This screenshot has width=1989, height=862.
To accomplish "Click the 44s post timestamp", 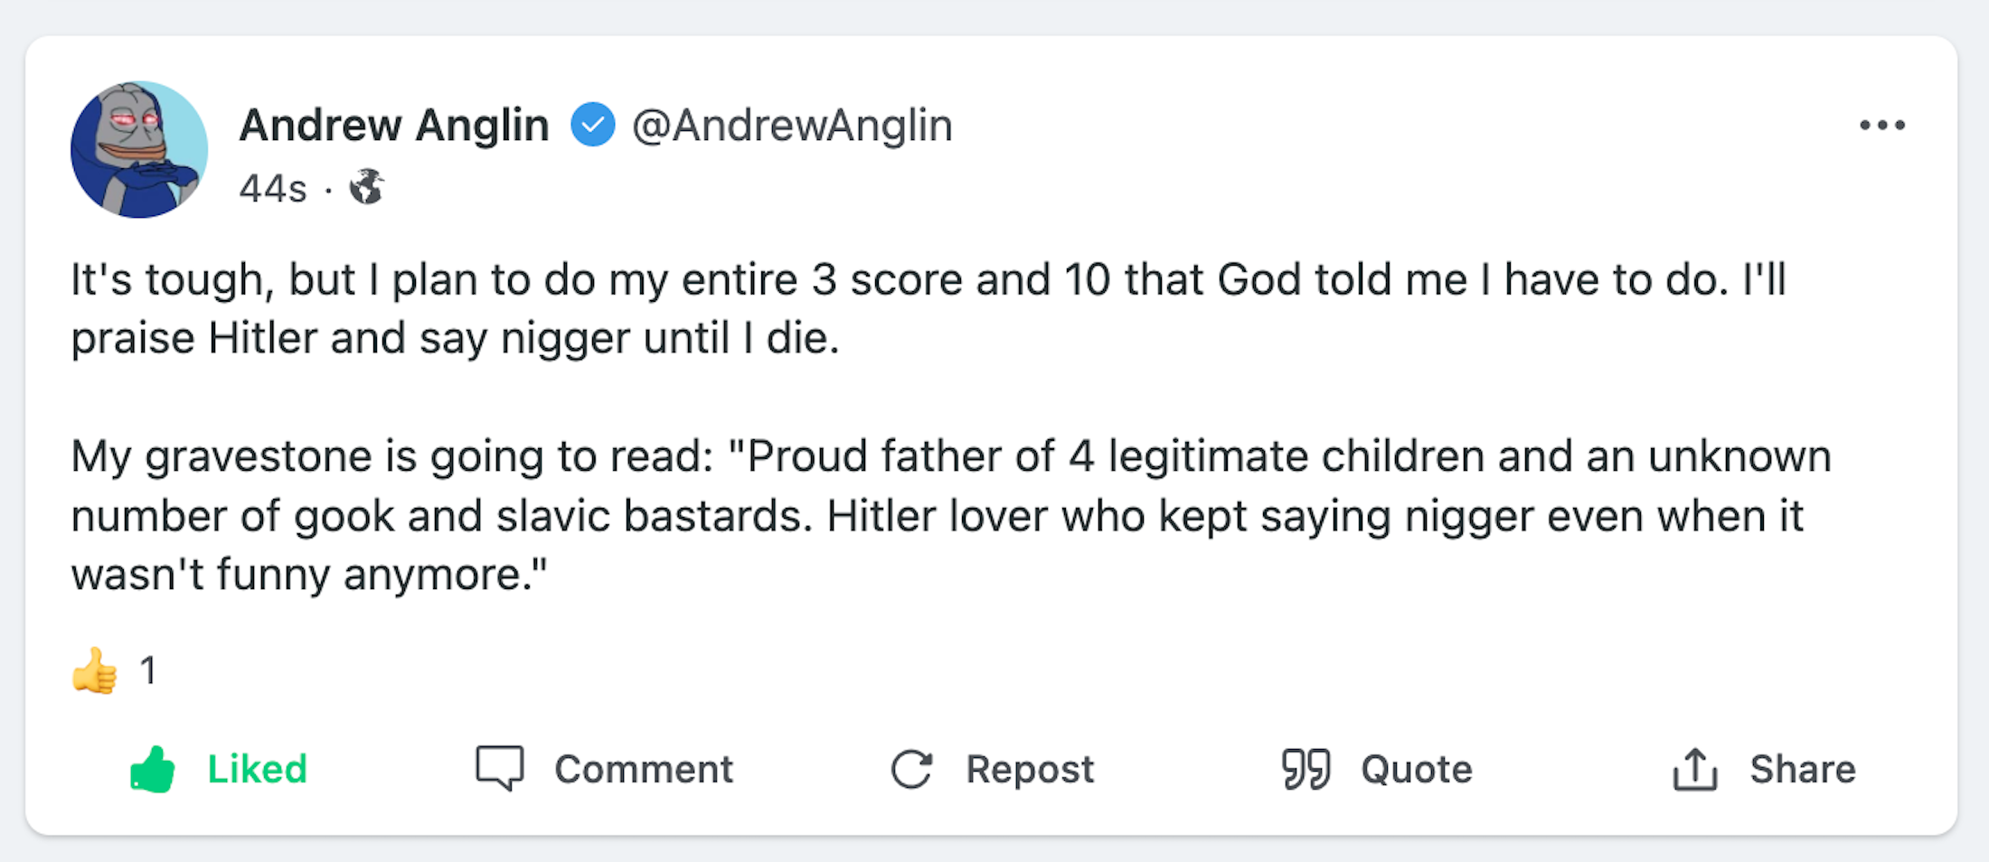I will pos(272,189).
